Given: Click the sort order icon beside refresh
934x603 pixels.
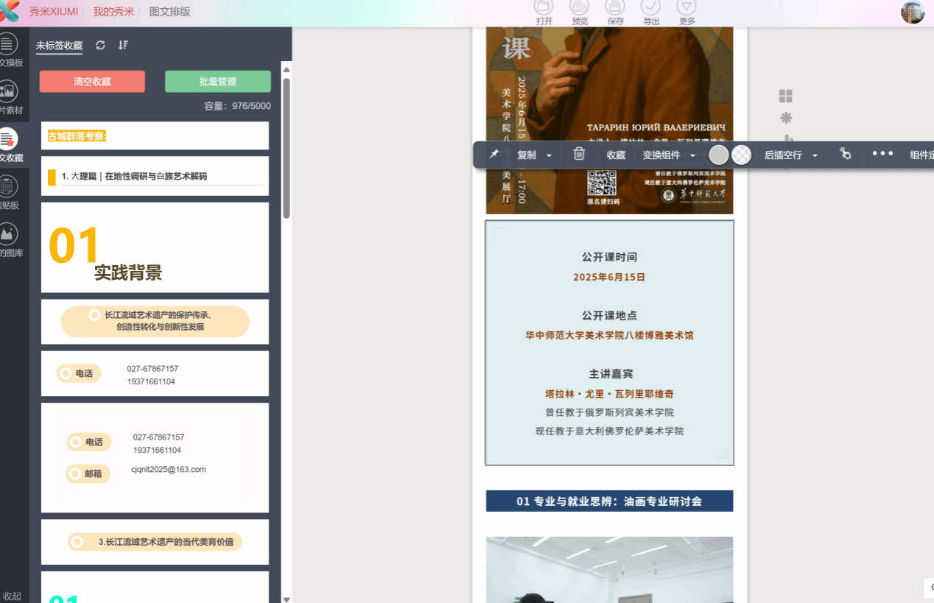Looking at the screenshot, I should click(x=123, y=45).
